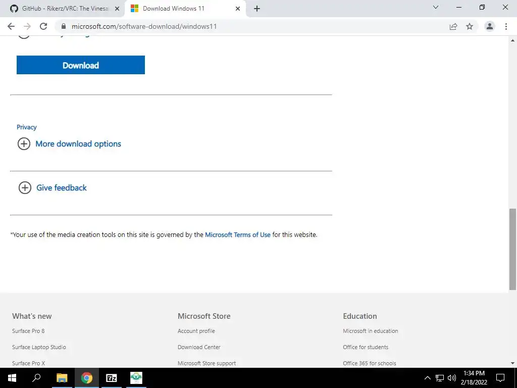The height and width of the screenshot is (388, 517).
Task: Open the Windows Start menu
Action: coord(12,378)
